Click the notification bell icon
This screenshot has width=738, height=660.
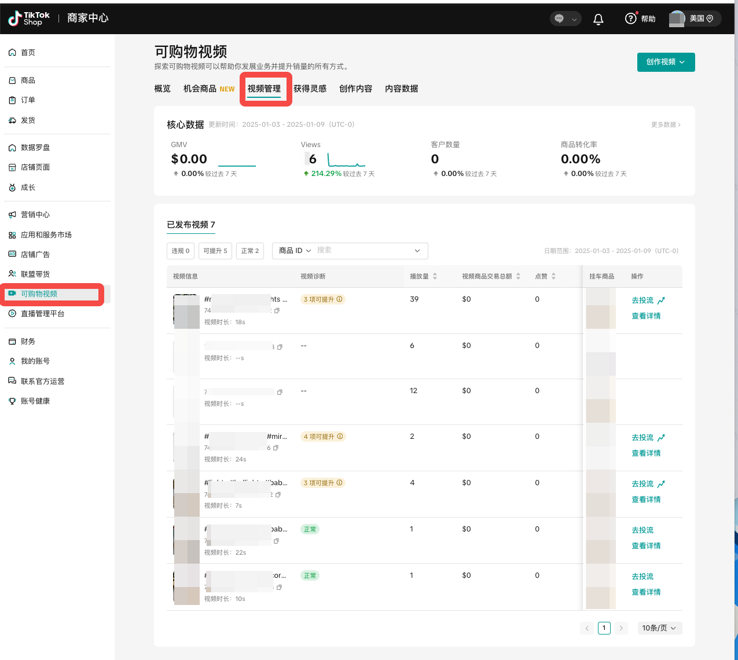pyautogui.click(x=599, y=19)
